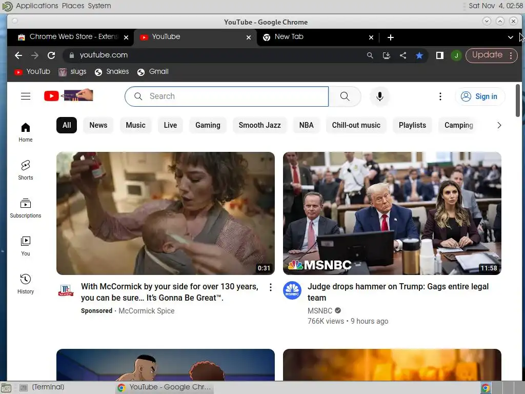The height and width of the screenshot is (394, 525).
Task: Select the All category chip
Action: pos(67,125)
